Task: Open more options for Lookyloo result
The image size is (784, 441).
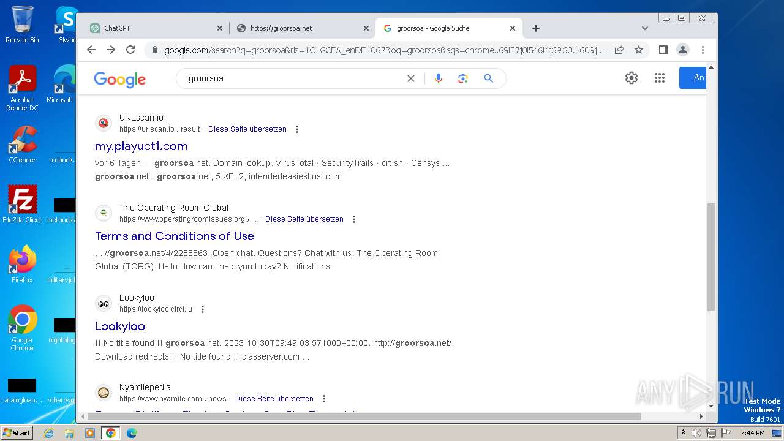Action: click(203, 309)
